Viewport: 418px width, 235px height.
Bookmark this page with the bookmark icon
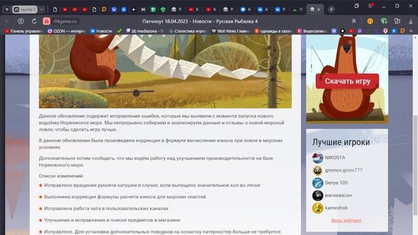click(354, 21)
